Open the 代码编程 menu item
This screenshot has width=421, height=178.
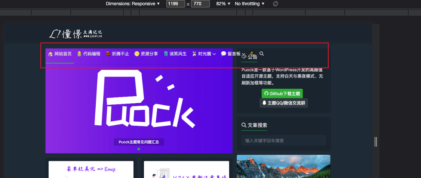(x=89, y=54)
